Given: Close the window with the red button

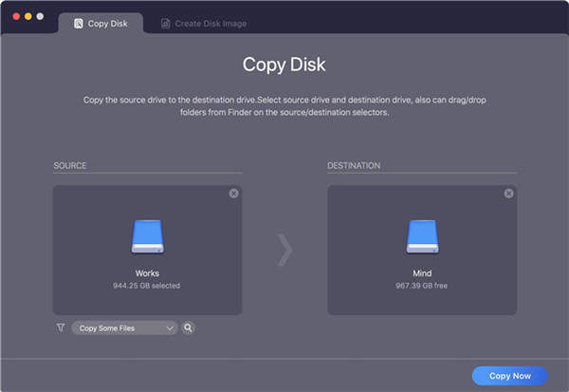Looking at the screenshot, I should 16,17.
